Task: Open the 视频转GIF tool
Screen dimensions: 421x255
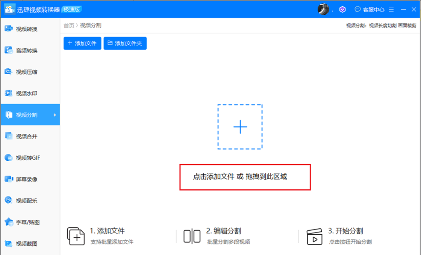Action: 27,158
